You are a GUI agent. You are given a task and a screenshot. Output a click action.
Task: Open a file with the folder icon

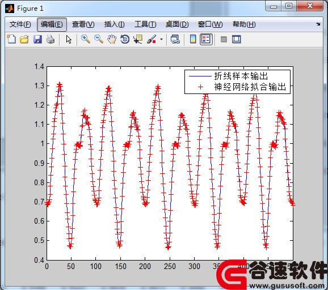[24, 39]
